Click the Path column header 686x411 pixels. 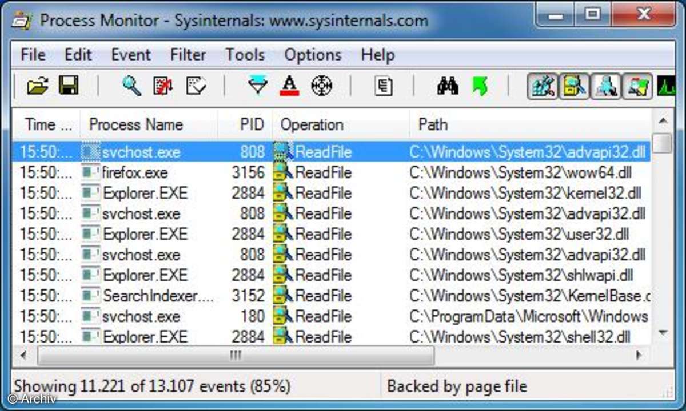531,124
